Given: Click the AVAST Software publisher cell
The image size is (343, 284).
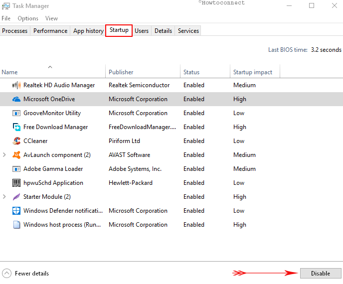Looking at the screenshot, I should coord(130,155).
